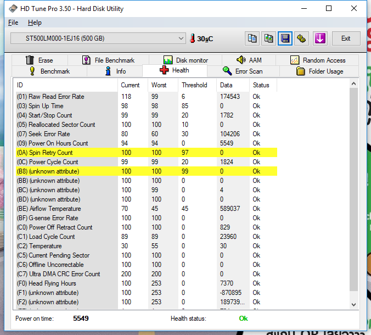Click the Worst column header
Screen dimensions: 371x335
point(163,85)
